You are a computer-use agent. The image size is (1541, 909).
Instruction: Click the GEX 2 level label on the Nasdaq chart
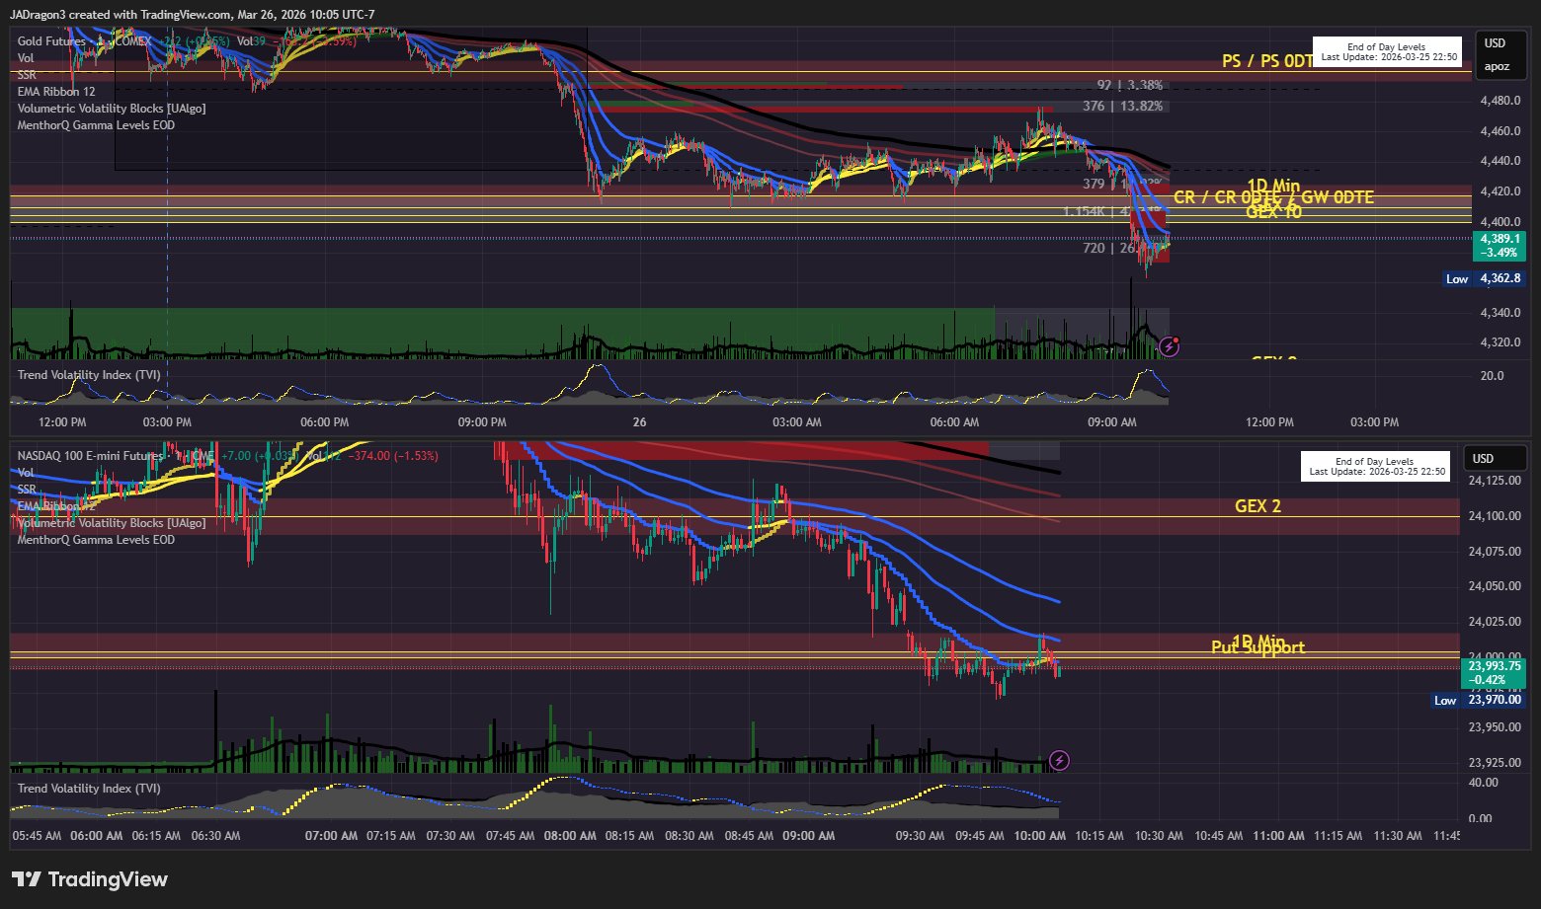point(1257,506)
